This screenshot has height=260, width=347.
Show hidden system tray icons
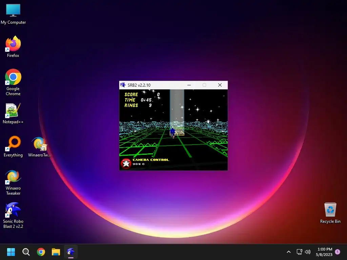(x=289, y=252)
